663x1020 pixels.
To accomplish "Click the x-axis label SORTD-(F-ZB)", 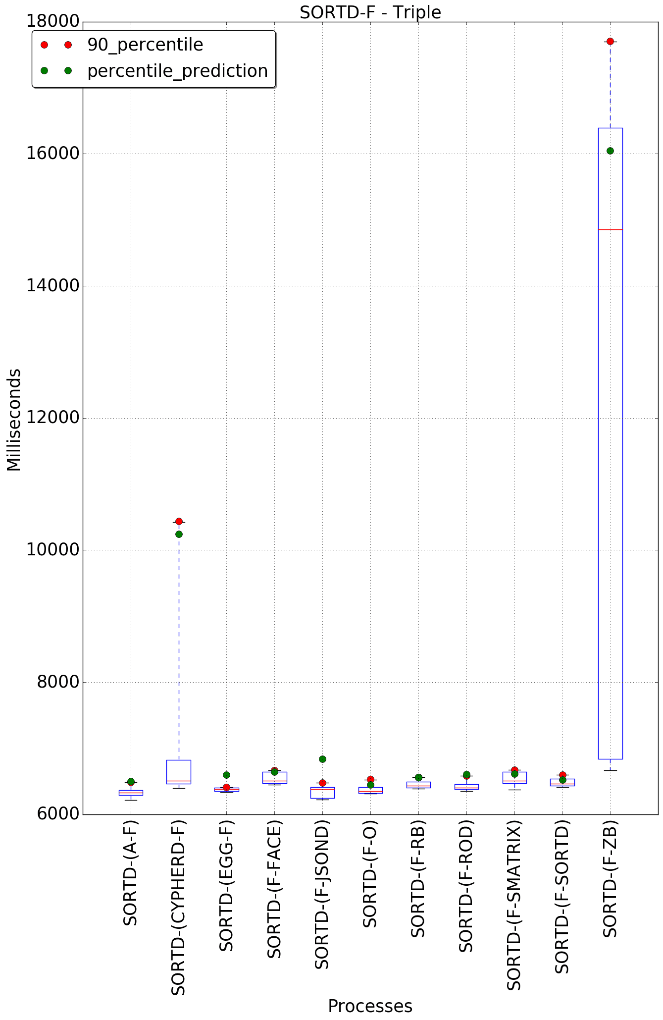I will (x=610, y=878).
